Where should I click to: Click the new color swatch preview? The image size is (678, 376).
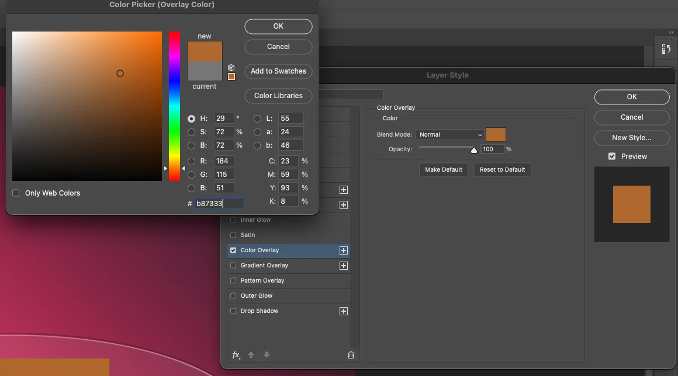[x=205, y=51]
